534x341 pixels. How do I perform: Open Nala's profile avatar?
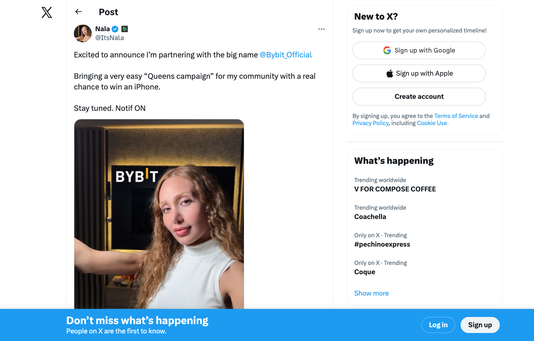[83, 33]
